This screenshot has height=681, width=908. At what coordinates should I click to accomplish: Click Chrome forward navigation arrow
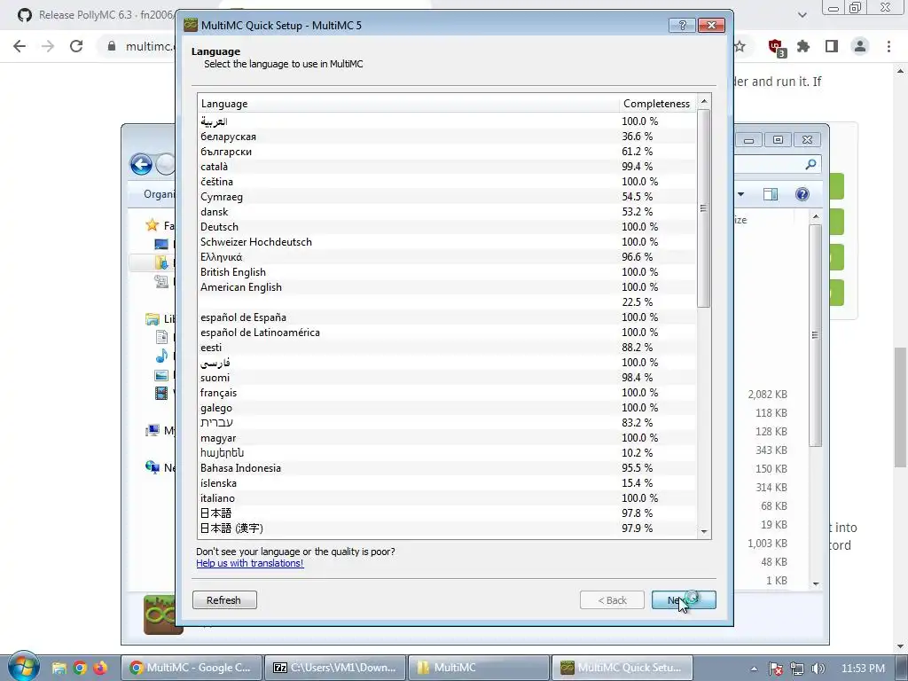click(48, 46)
